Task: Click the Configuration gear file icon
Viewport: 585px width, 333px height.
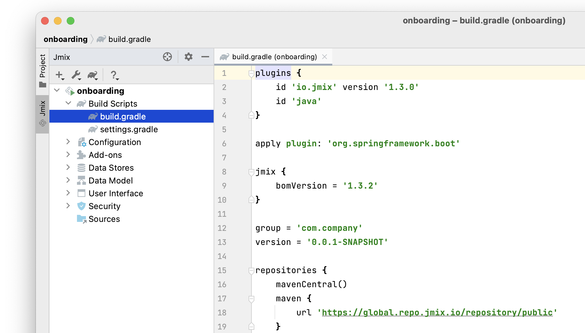Action: (x=82, y=142)
